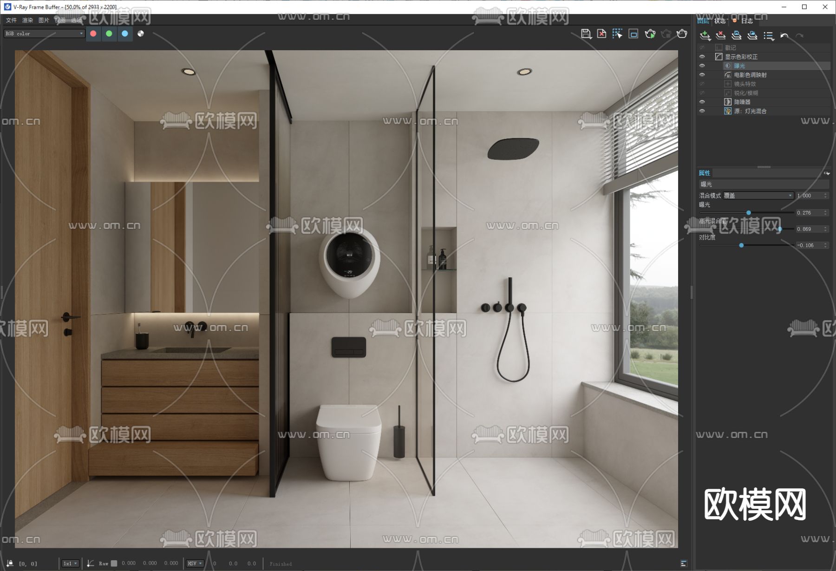This screenshot has height=571, width=836.
Task: Click the color curve icon in status bar
Action: click(91, 564)
